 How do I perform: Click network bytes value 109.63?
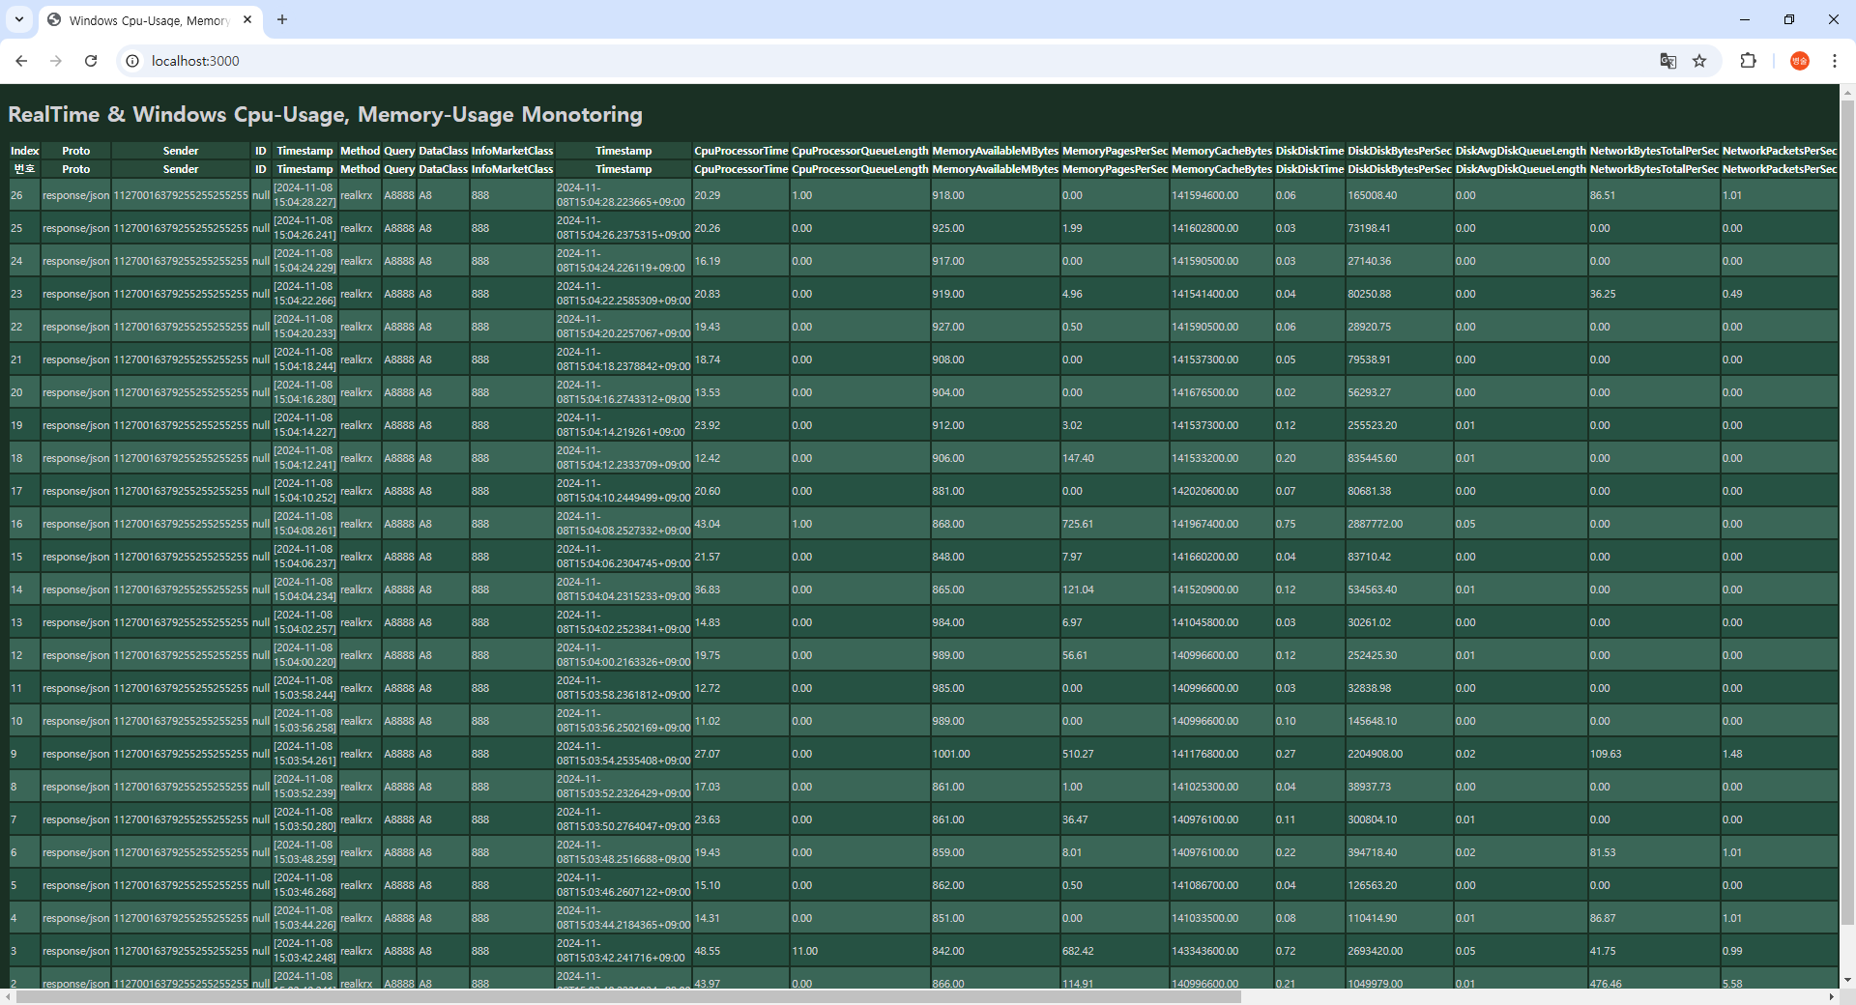click(x=1606, y=754)
